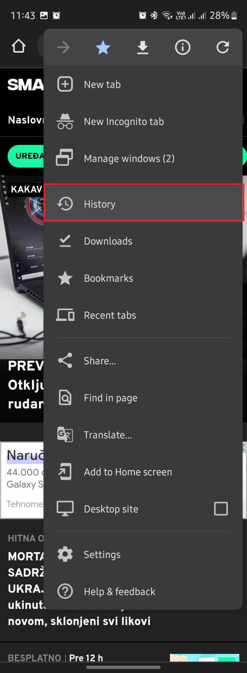The height and width of the screenshot is (673, 247).
Task: Tap the New tab plus icon
Action: coord(65,84)
